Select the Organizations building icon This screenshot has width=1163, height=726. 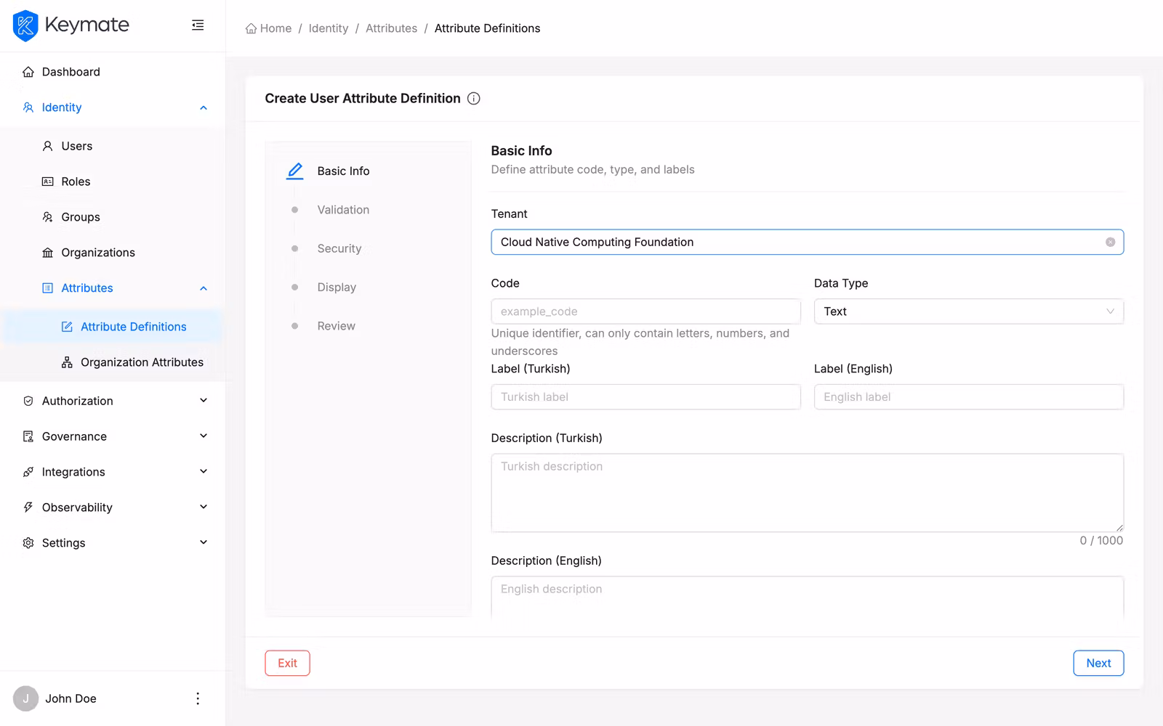[47, 252]
